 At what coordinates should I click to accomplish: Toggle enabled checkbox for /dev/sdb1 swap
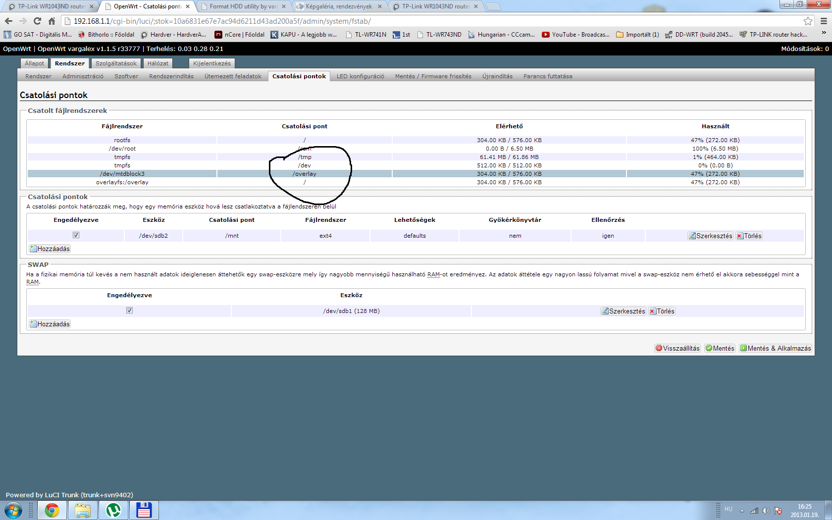point(129,311)
